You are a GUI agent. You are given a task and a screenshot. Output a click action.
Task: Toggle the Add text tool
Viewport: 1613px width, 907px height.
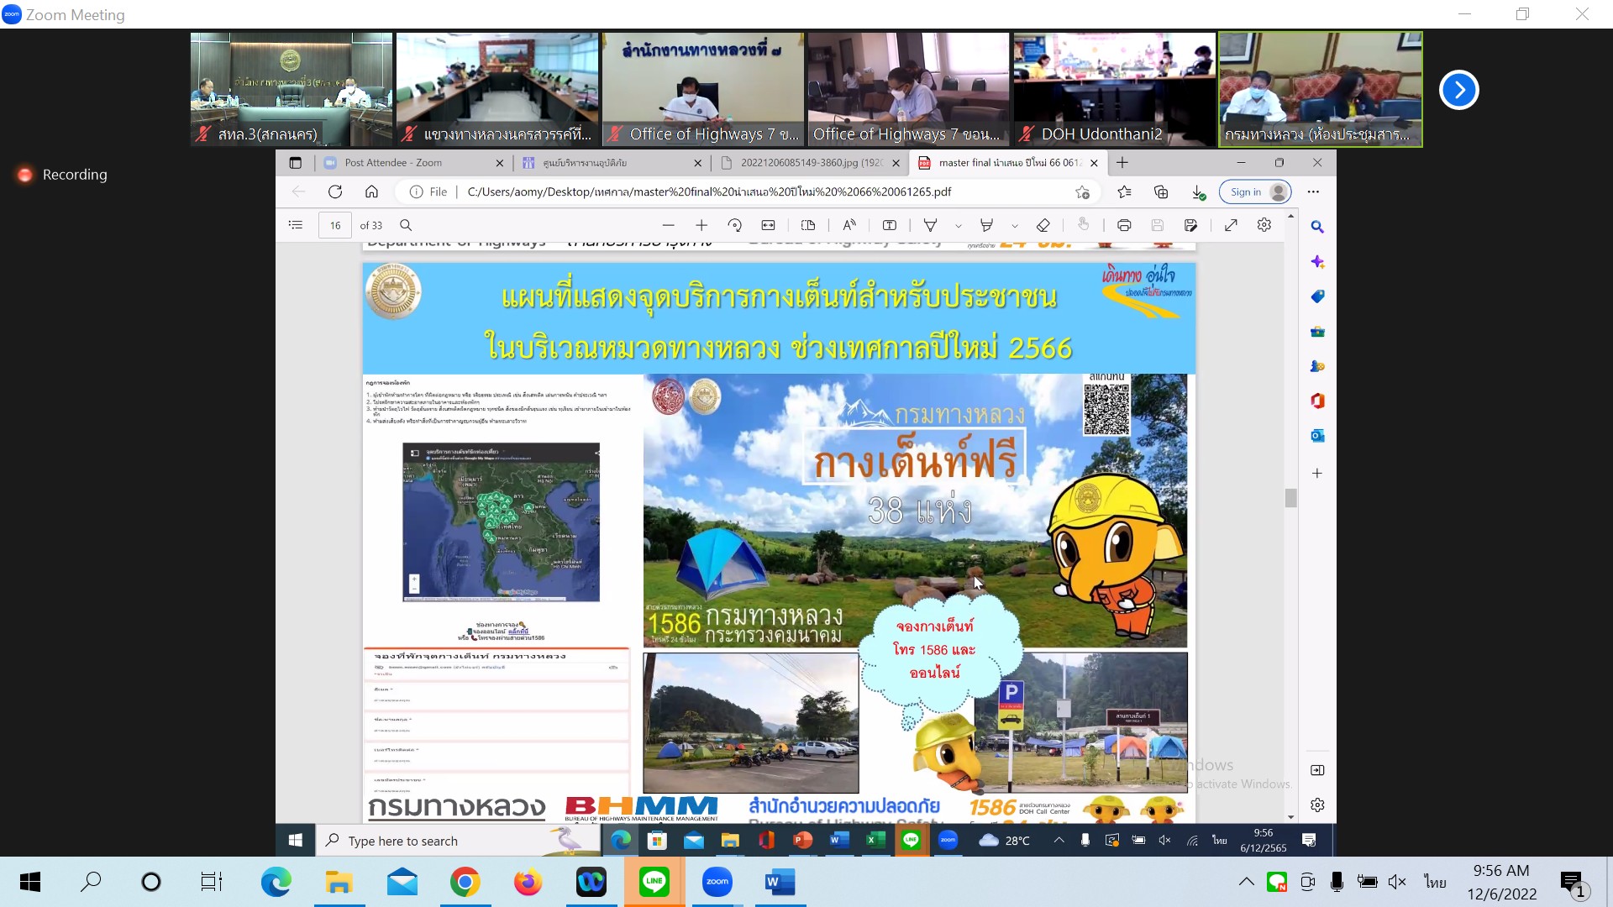click(x=890, y=225)
